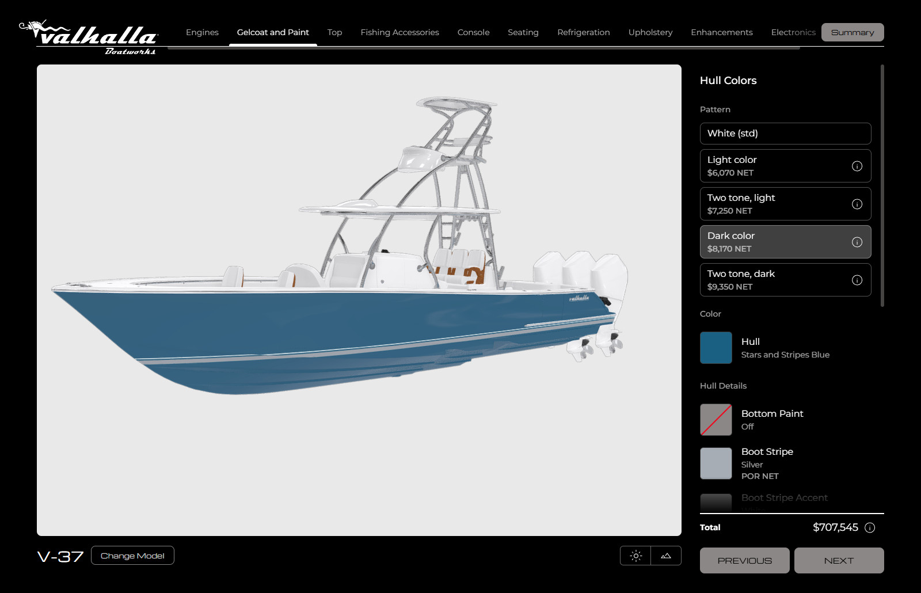Click the Summary button
The image size is (921, 593).
[x=852, y=33]
